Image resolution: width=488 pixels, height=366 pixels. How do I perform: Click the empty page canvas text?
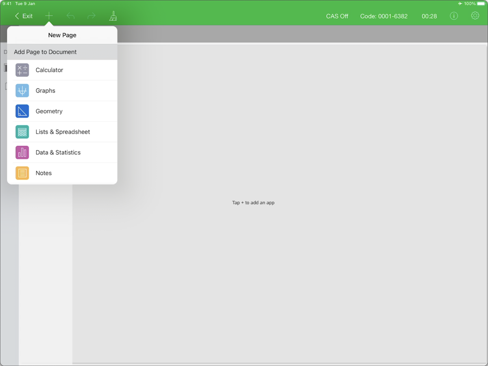[253, 203]
